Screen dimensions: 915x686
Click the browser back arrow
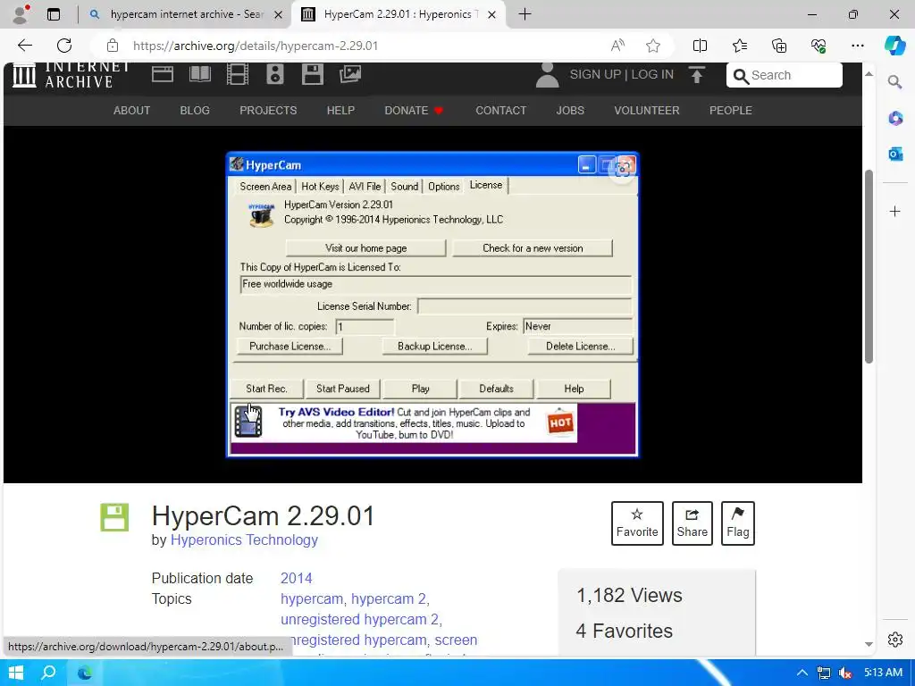(x=25, y=46)
